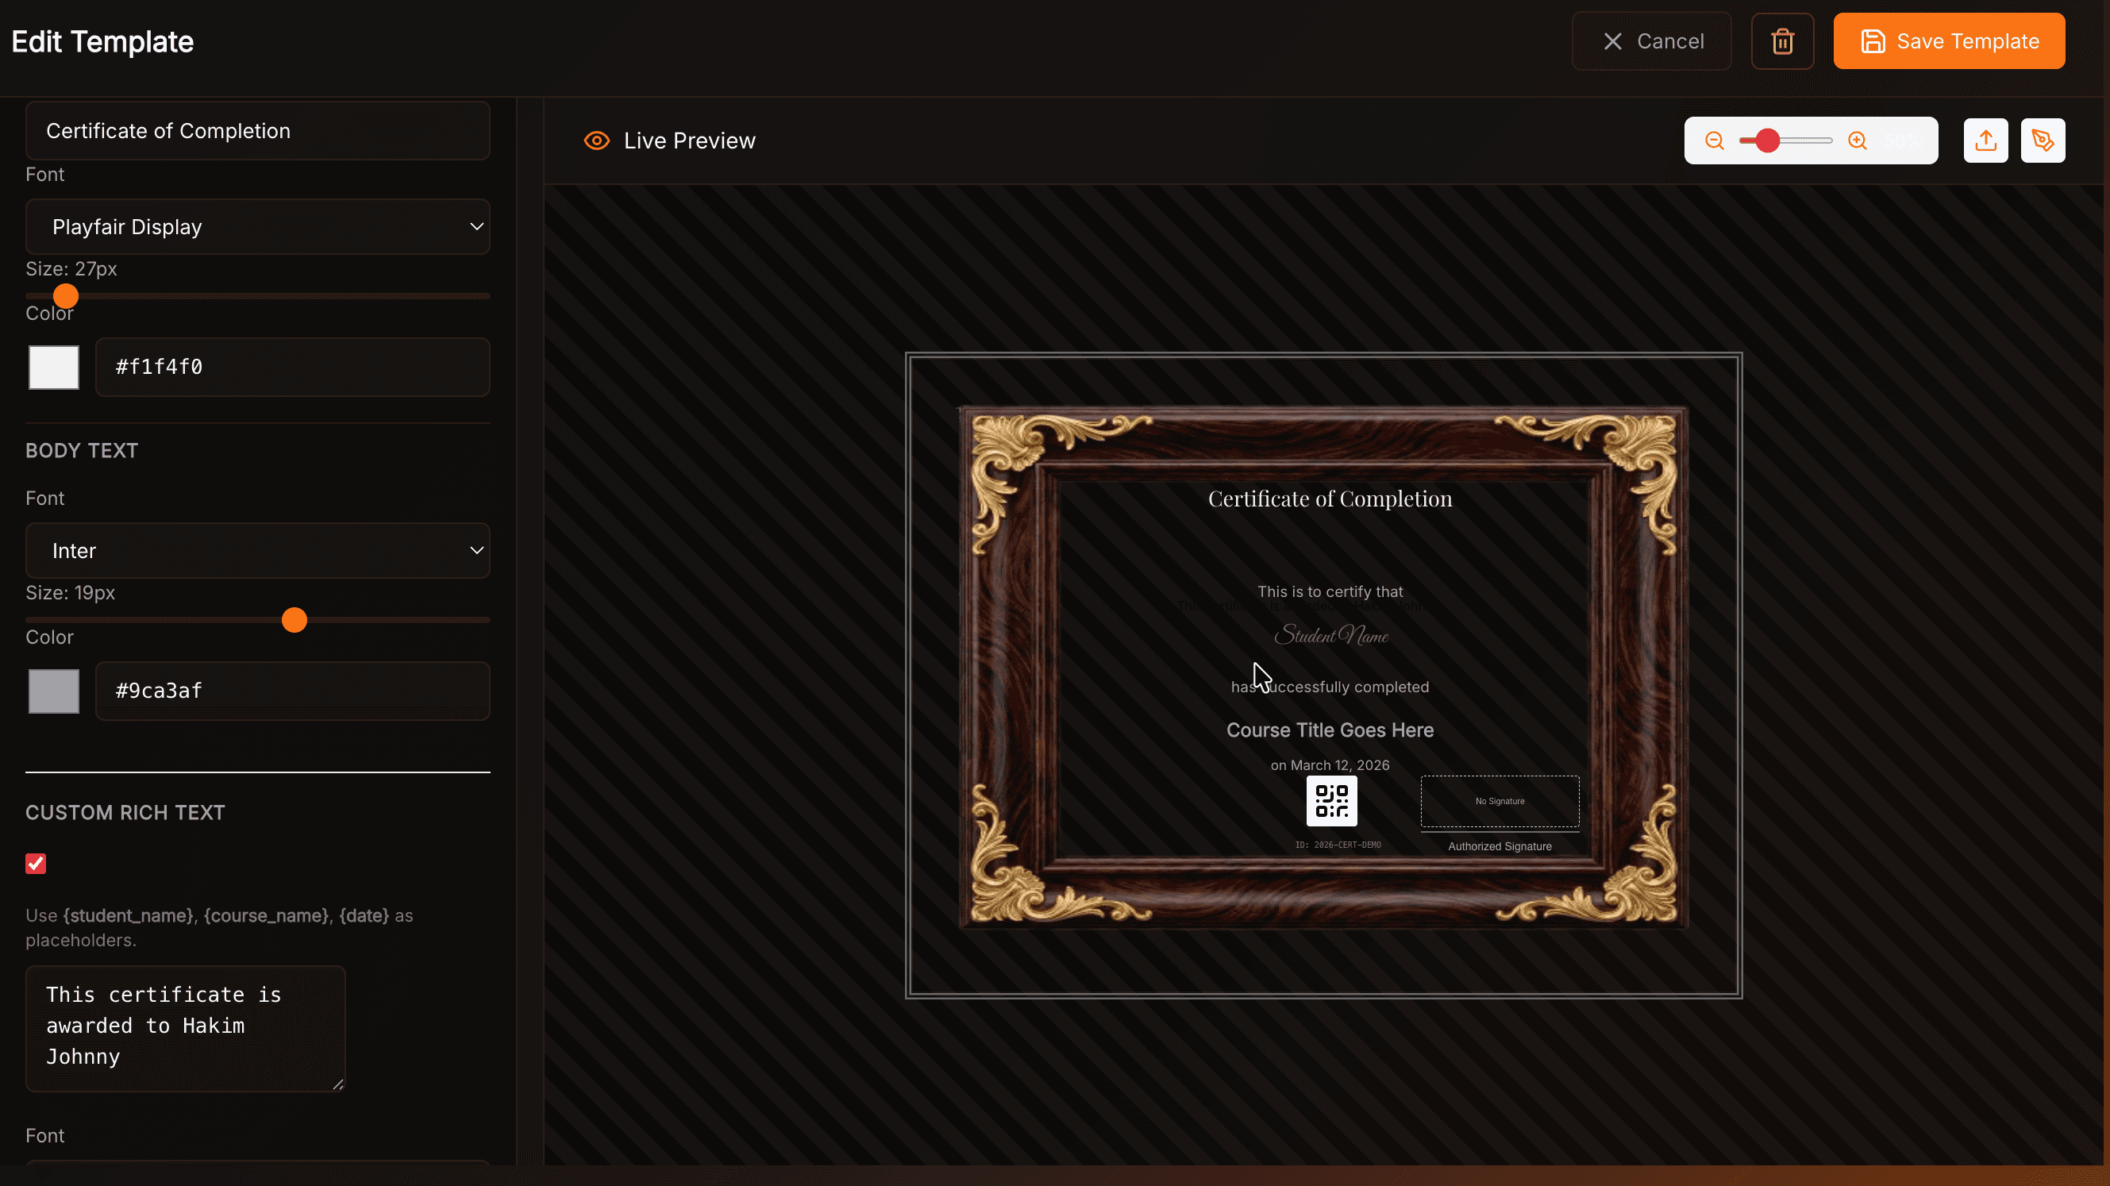
Task: Click the QR code on certificate
Action: click(1331, 801)
